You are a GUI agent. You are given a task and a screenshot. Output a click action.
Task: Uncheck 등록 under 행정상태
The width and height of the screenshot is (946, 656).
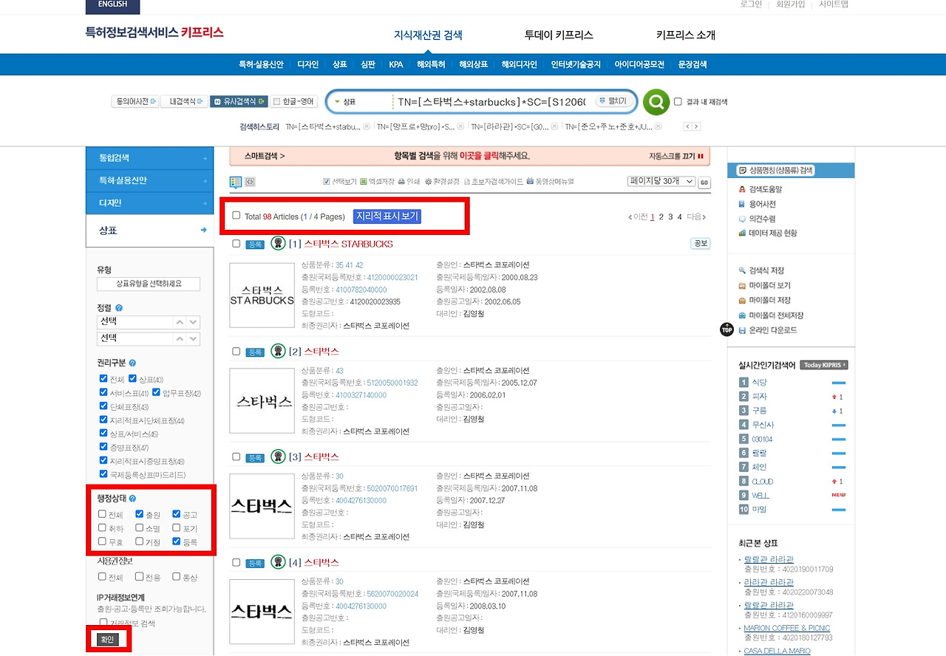[x=177, y=541]
